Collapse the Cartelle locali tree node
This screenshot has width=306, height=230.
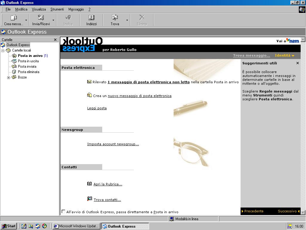coord(3,50)
